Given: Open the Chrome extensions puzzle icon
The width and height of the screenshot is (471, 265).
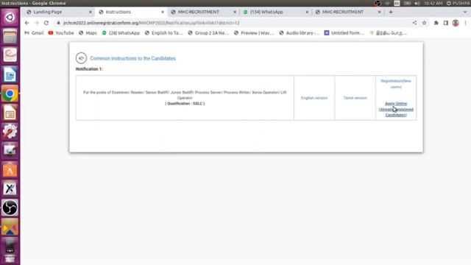Looking at the screenshot, I should pos(436,23).
